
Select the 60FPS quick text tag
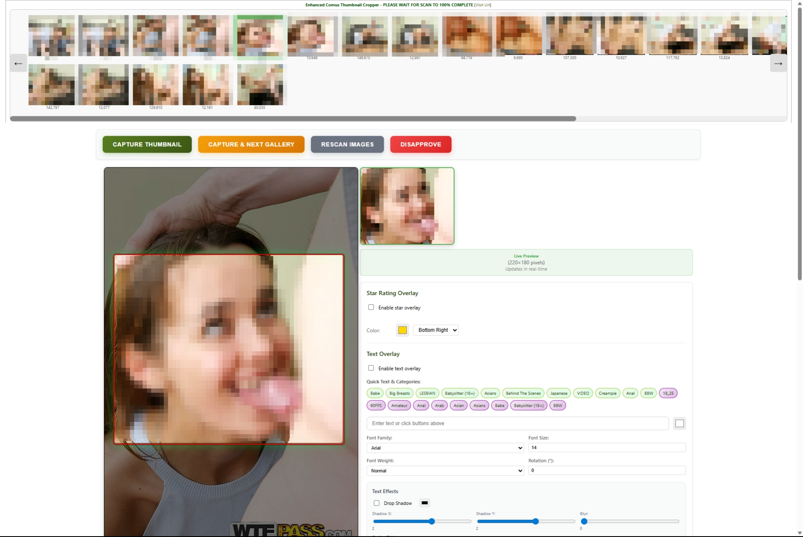pos(376,405)
